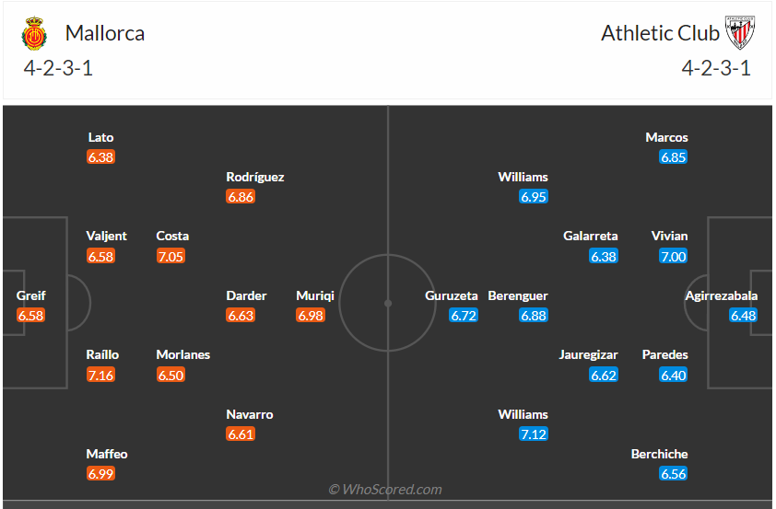Image resolution: width=776 pixels, height=509 pixels.
Task: Open the Athletic Club team name link
Action: pos(660,33)
